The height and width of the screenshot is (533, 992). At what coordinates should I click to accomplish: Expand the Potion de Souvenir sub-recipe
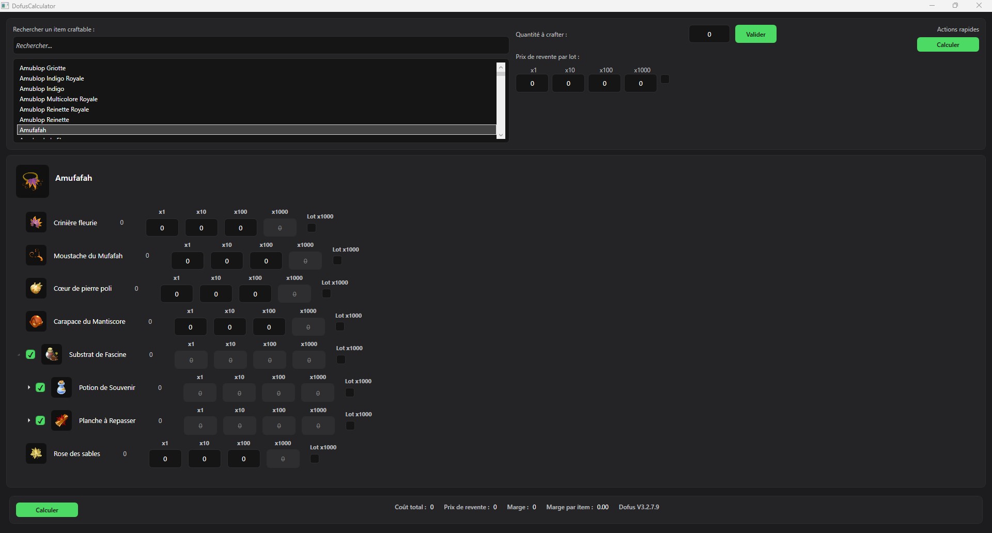pos(28,387)
